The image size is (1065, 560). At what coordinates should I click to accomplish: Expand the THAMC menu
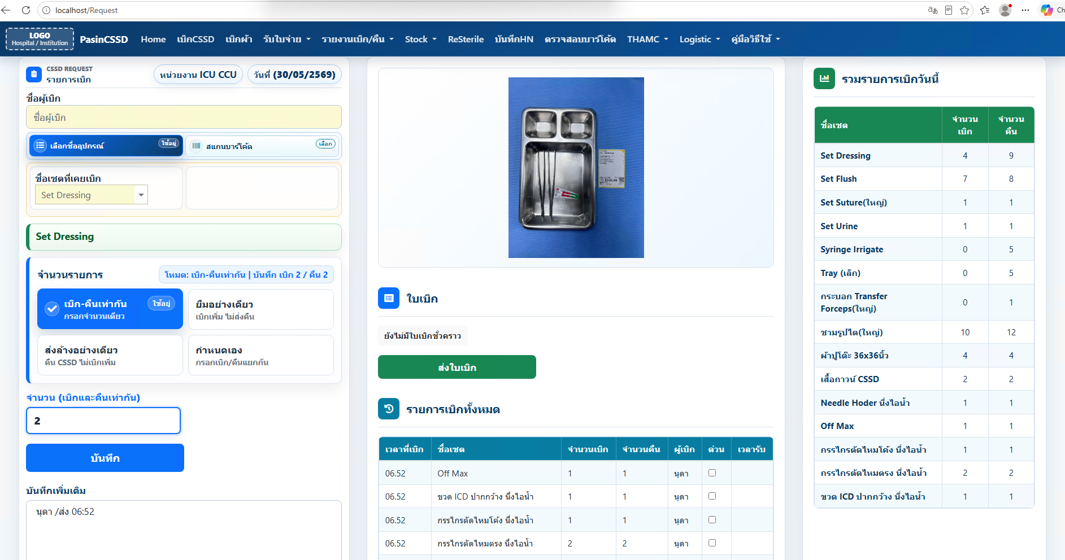pyautogui.click(x=647, y=39)
